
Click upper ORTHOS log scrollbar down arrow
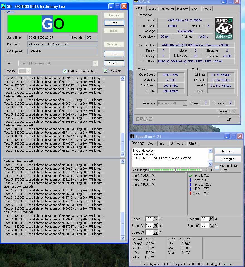[123, 154]
